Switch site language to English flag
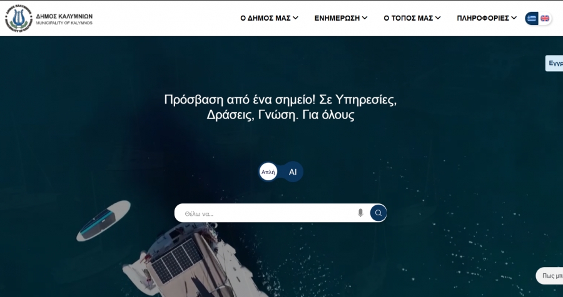Viewport: 563px width, 297px height. point(545,18)
